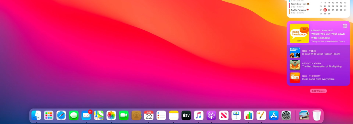Viewport: 353px width, 124px height.
Task: Open The Next Generation of Firefighting episode
Action: (318, 65)
